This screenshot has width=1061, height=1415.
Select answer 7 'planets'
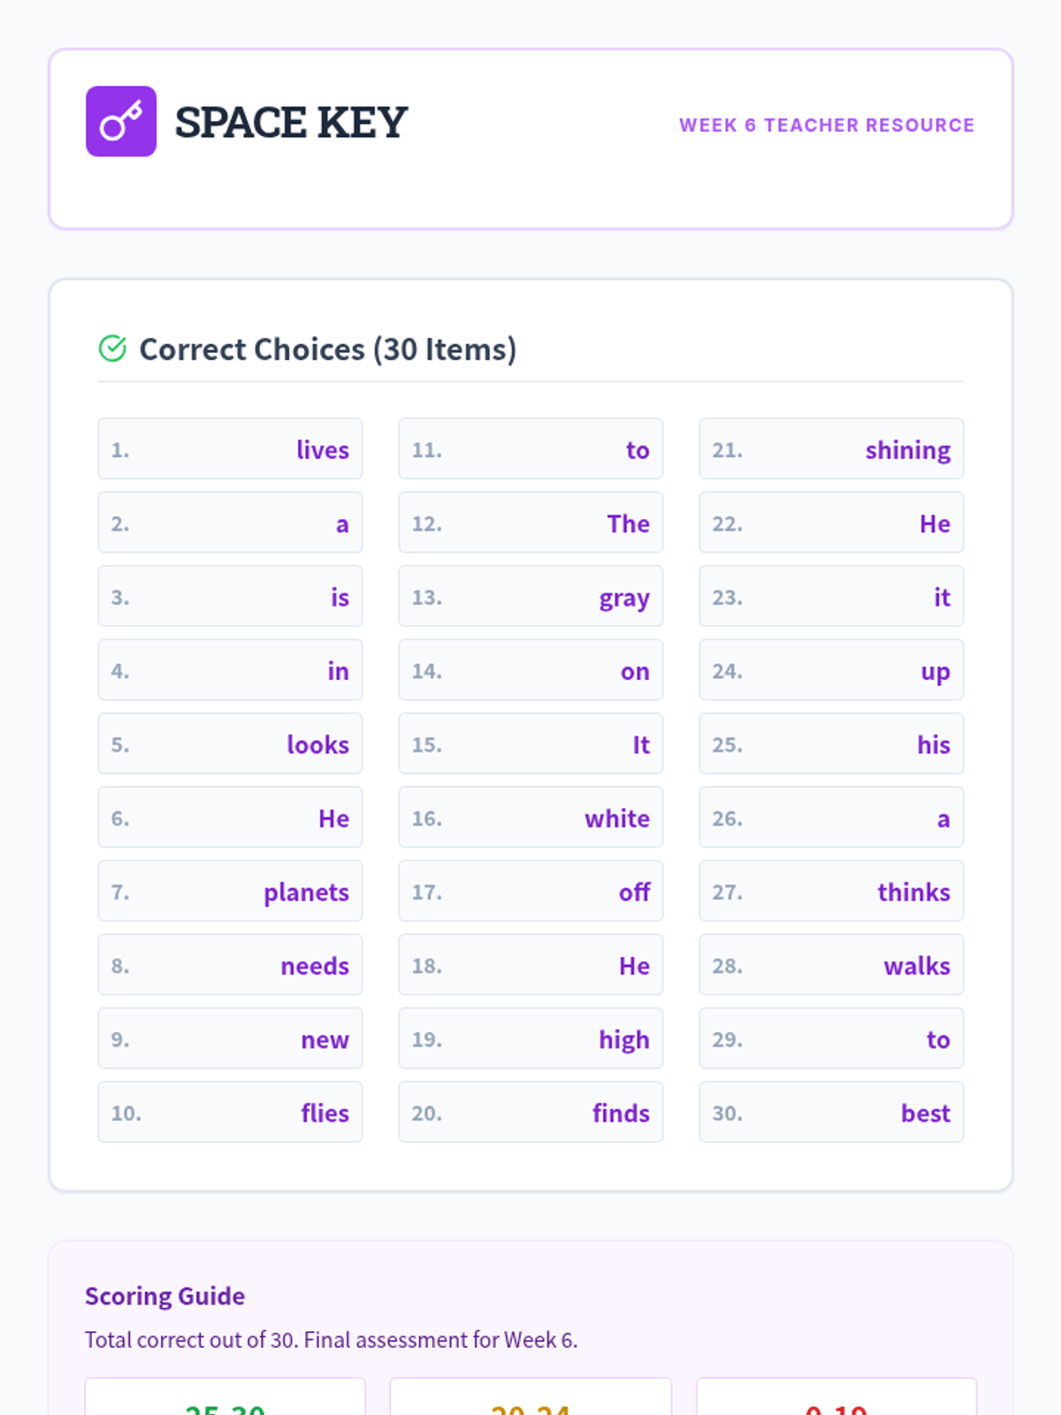230,891
